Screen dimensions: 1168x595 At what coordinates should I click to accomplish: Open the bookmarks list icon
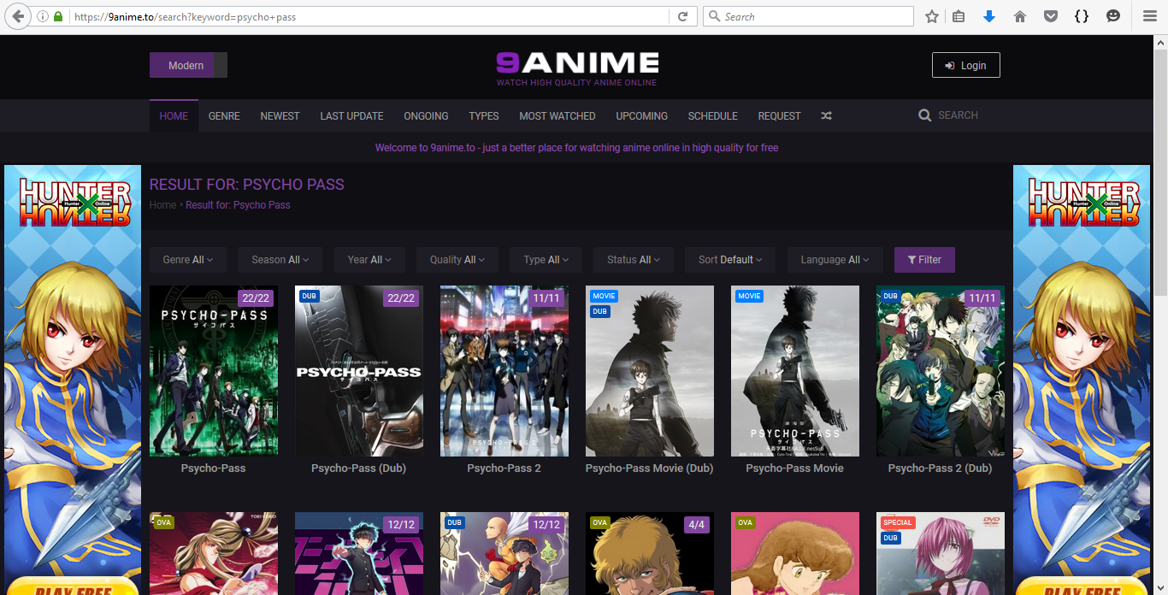coord(959,16)
